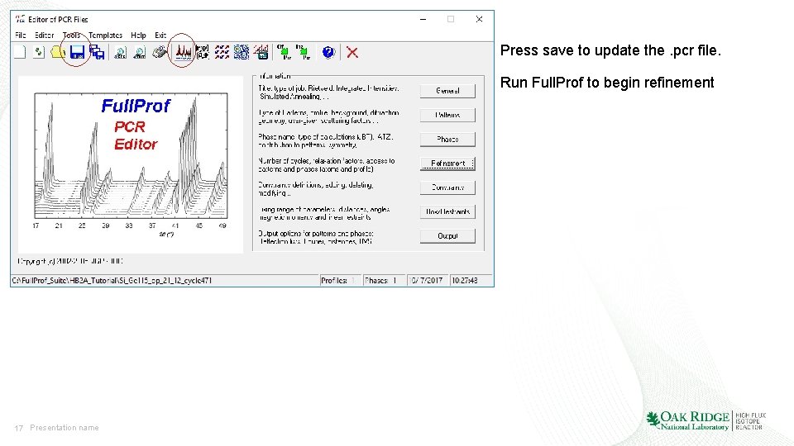Open the Templates menu
Screen dimensions: 794x446
[x=105, y=36]
